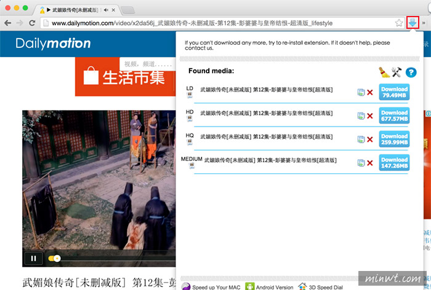Select the HD video title text
This screenshot has height=290, width=431.
[267, 113]
